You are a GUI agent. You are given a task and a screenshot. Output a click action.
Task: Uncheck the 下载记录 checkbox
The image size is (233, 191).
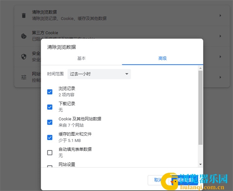(x=50, y=107)
